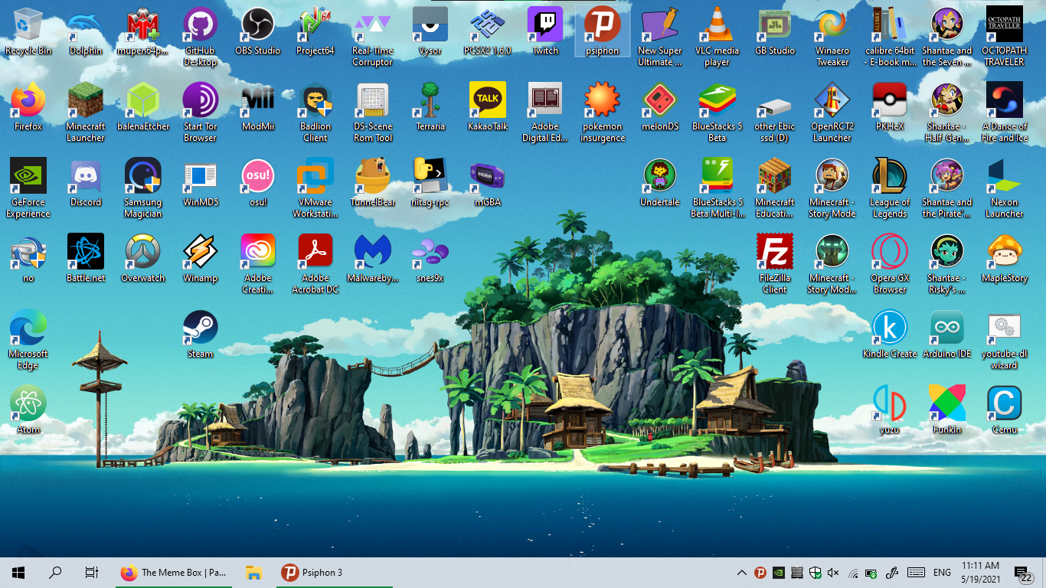Select the Minecraft Launcher icon
Viewport: 1046px width, 588px height.
click(x=86, y=113)
